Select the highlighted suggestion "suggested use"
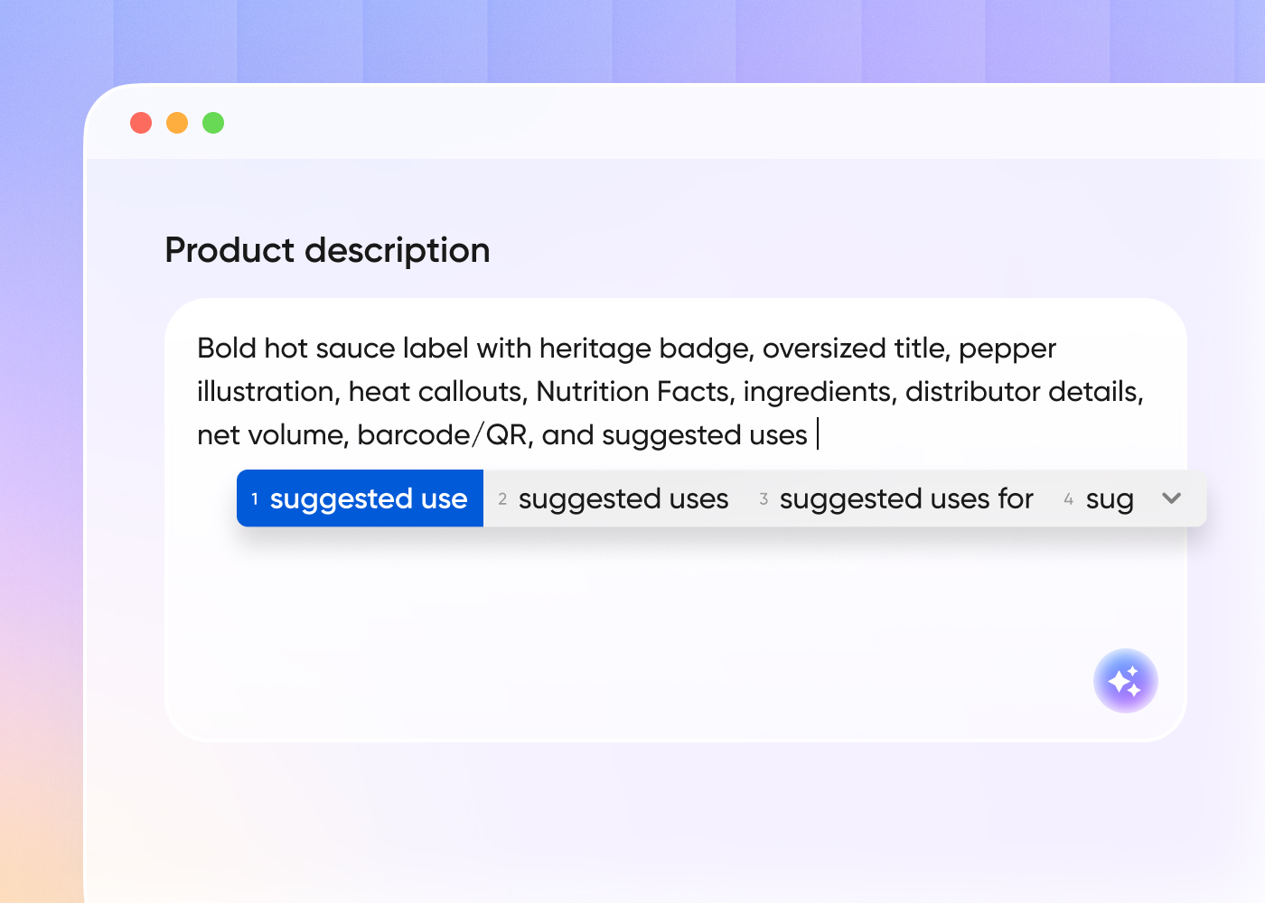The height and width of the screenshot is (903, 1265). point(360,498)
